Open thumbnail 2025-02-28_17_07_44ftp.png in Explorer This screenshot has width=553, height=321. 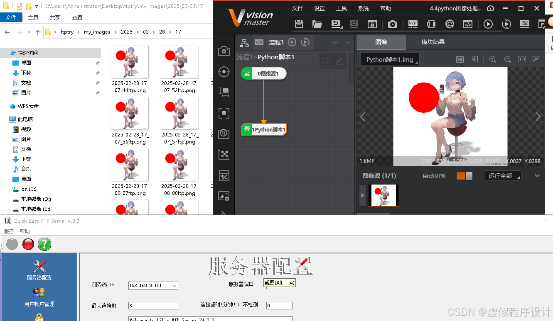tap(130, 62)
